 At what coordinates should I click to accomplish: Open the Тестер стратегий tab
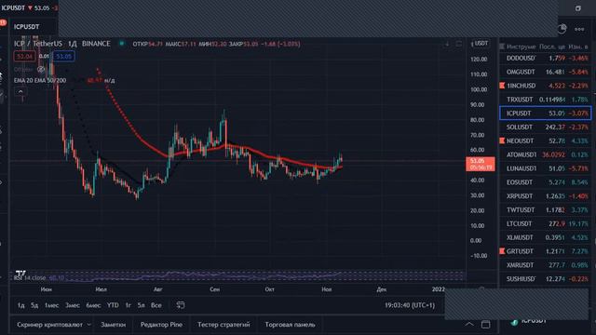pyautogui.click(x=223, y=325)
